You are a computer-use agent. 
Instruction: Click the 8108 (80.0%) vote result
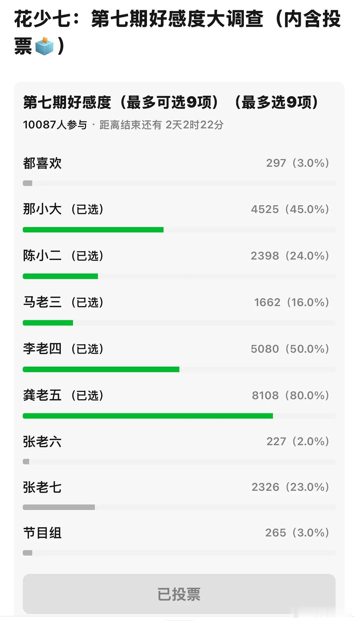click(291, 395)
